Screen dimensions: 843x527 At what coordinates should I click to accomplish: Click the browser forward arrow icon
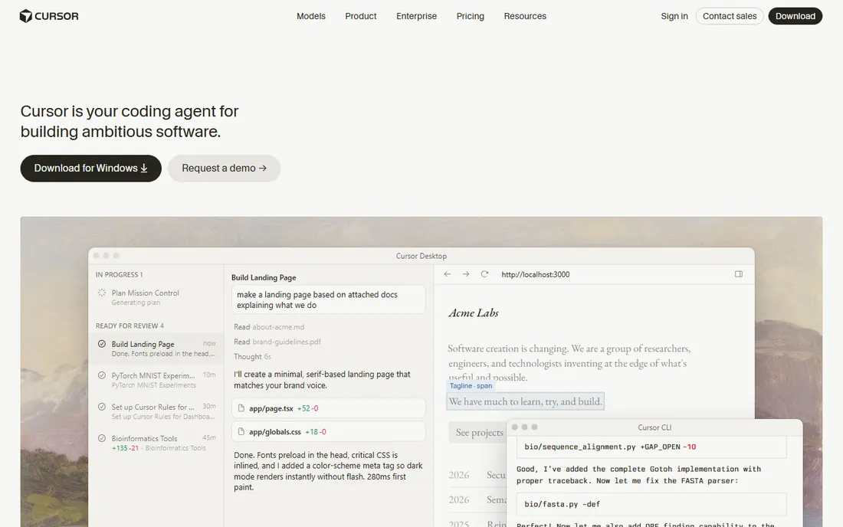pyautogui.click(x=466, y=274)
